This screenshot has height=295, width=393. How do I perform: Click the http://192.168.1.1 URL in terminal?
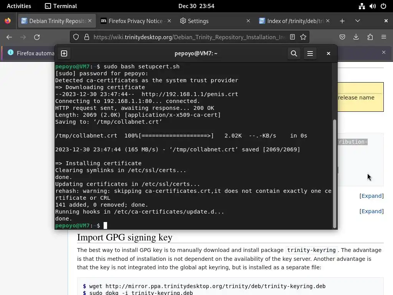[x=190, y=94]
